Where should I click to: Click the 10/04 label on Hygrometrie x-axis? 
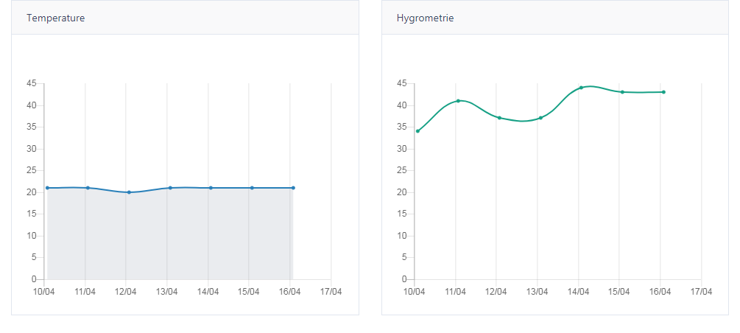pos(415,292)
